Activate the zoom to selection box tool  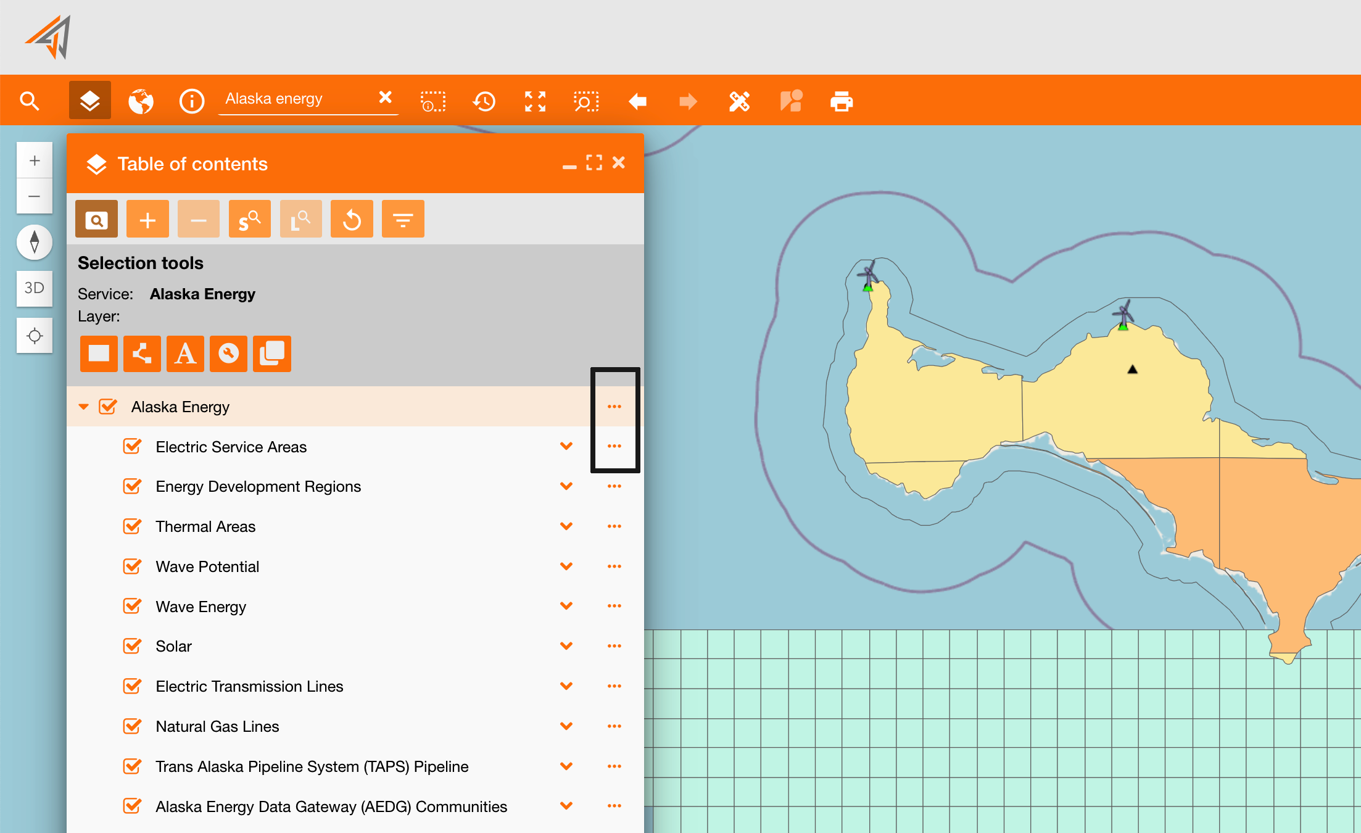pyautogui.click(x=586, y=101)
